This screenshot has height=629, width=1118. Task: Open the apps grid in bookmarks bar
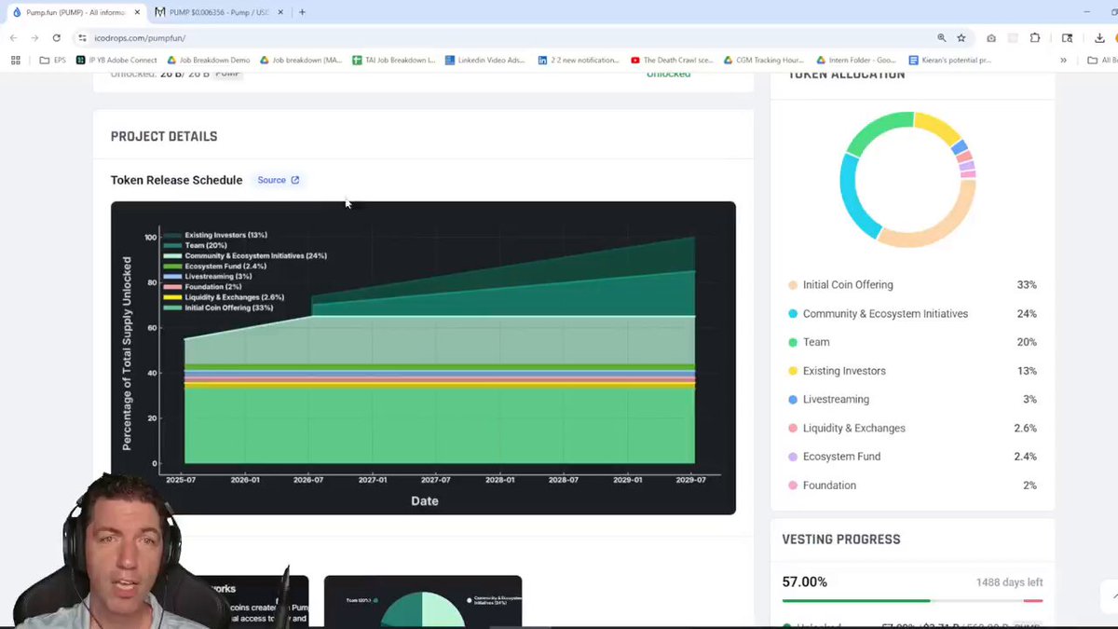pos(15,60)
